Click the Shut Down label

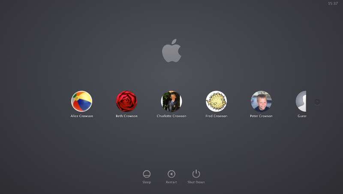pyautogui.click(x=196, y=182)
